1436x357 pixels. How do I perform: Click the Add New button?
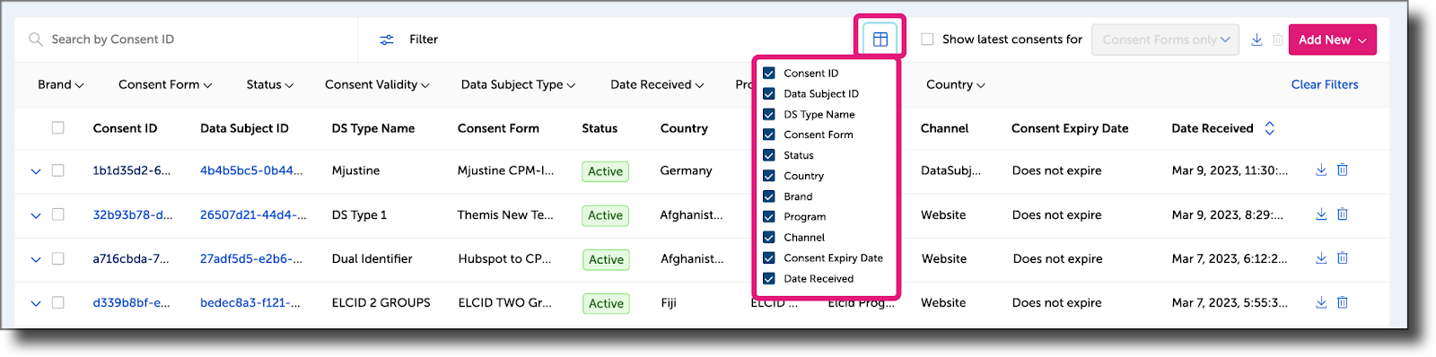point(1332,39)
